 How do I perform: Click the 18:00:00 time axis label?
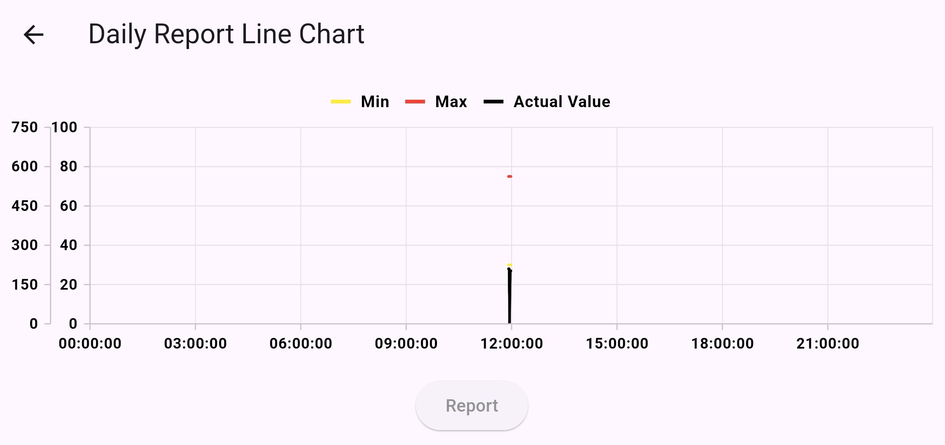[723, 344]
